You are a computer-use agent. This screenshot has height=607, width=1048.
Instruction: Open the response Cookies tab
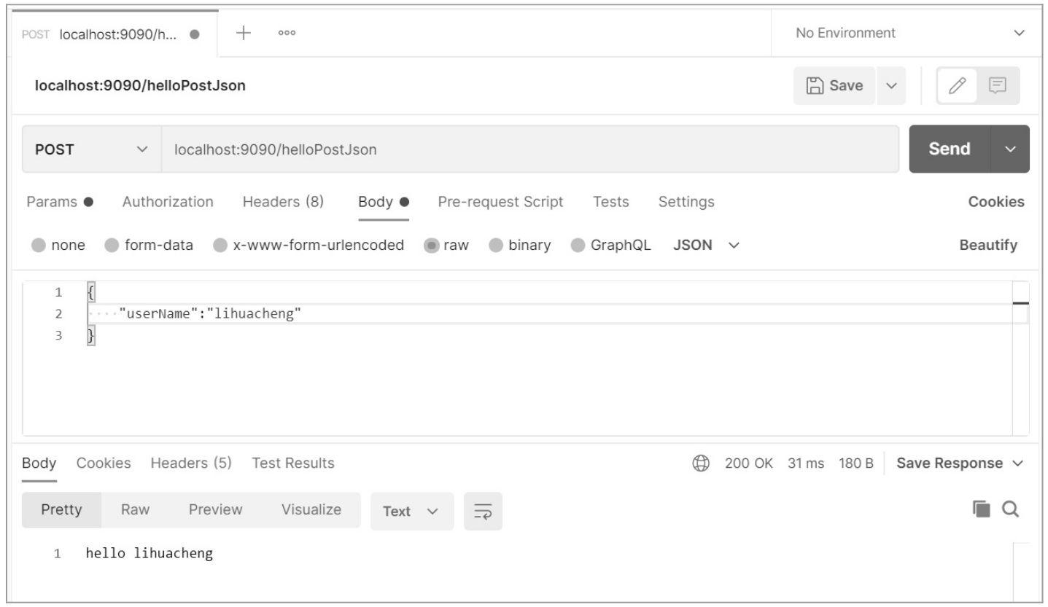[x=104, y=463]
